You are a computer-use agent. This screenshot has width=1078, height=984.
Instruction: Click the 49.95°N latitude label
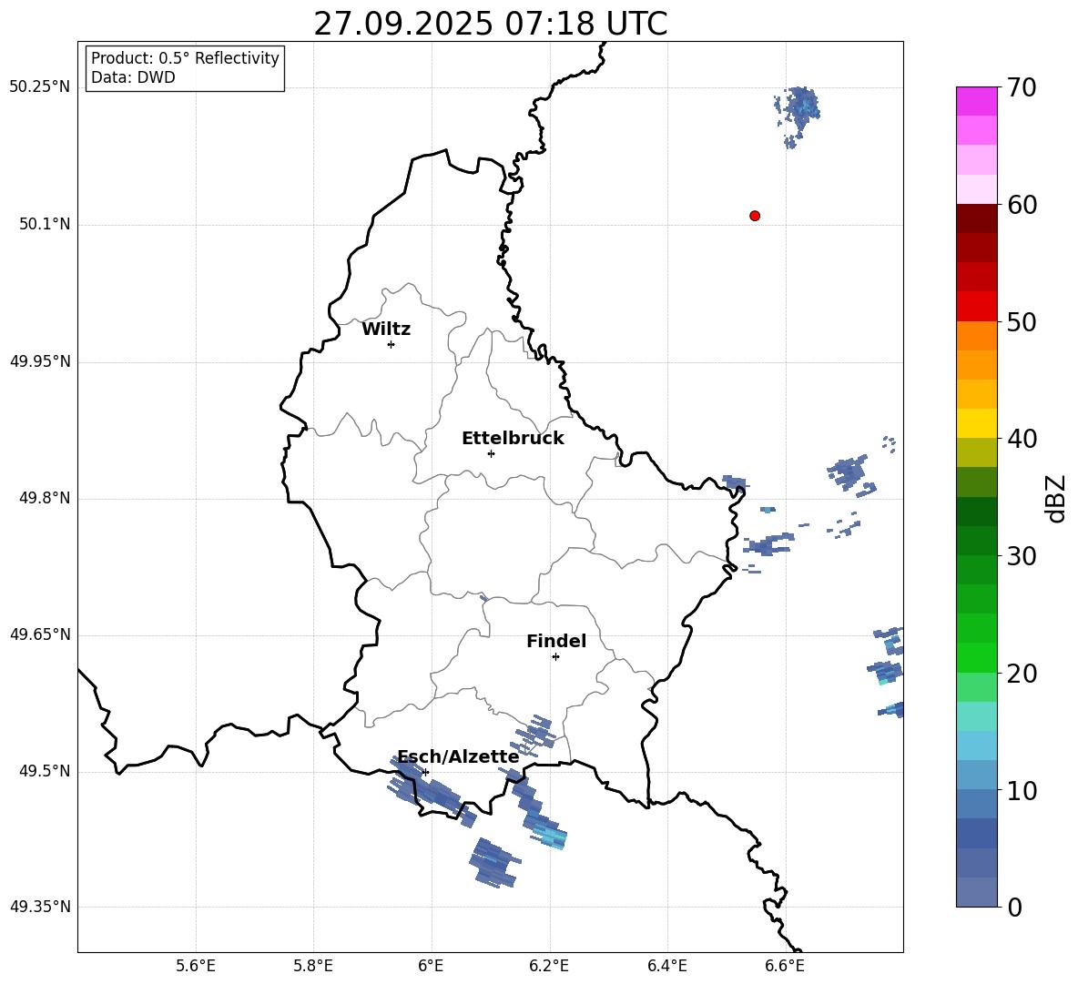40,360
